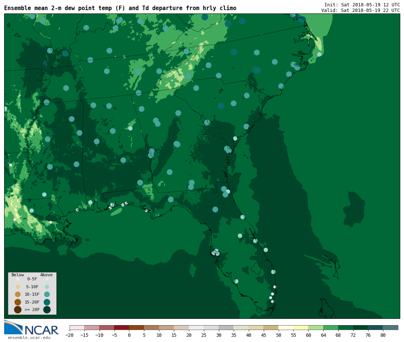Screen dimensions: 404x342
Task: Pick the -10 to -5 rose colorbar swatch
Action: 107,327
